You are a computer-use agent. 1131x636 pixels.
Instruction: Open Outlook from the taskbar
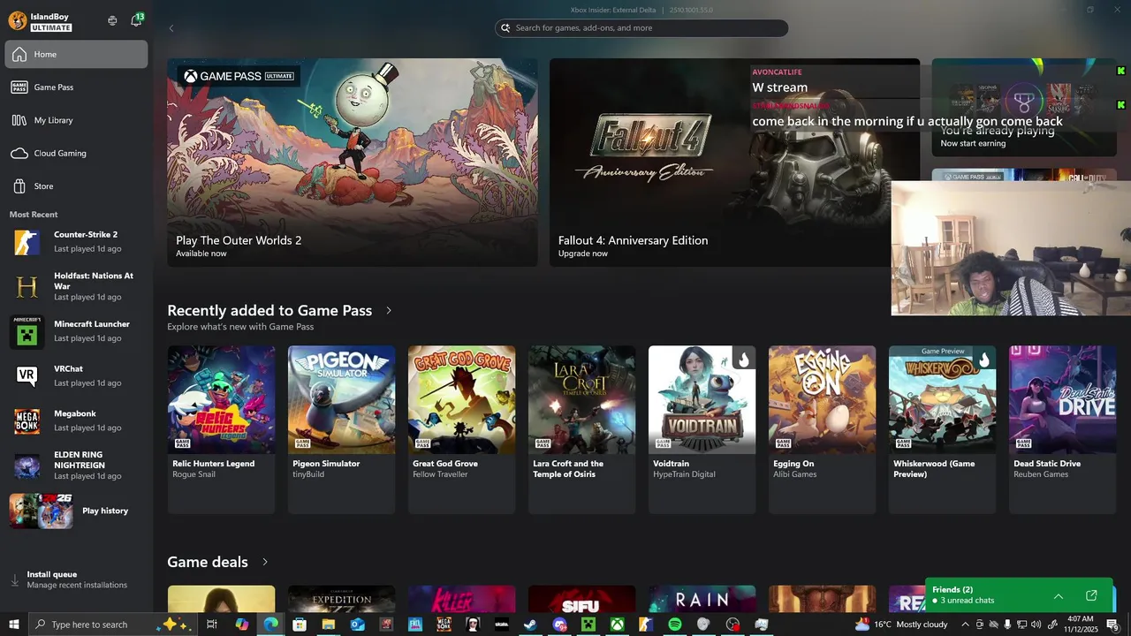pyautogui.click(x=357, y=625)
